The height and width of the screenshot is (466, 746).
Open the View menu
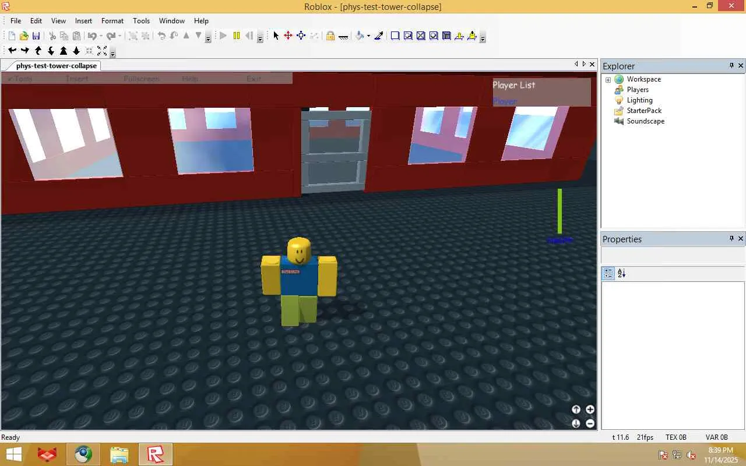tap(58, 21)
